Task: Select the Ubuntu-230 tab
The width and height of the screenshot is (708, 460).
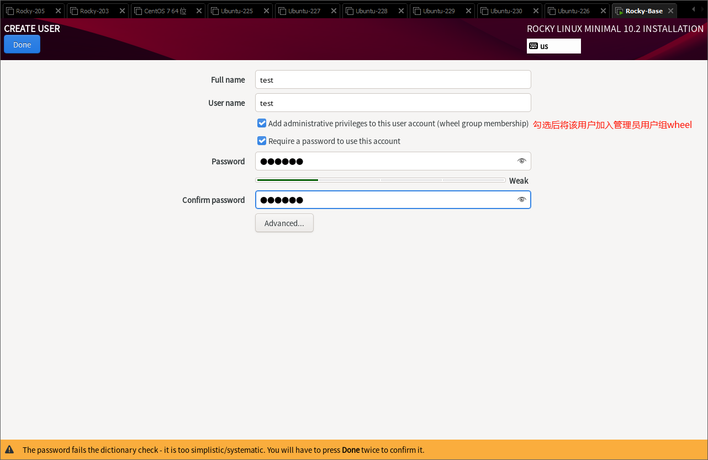Action: click(x=509, y=11)
